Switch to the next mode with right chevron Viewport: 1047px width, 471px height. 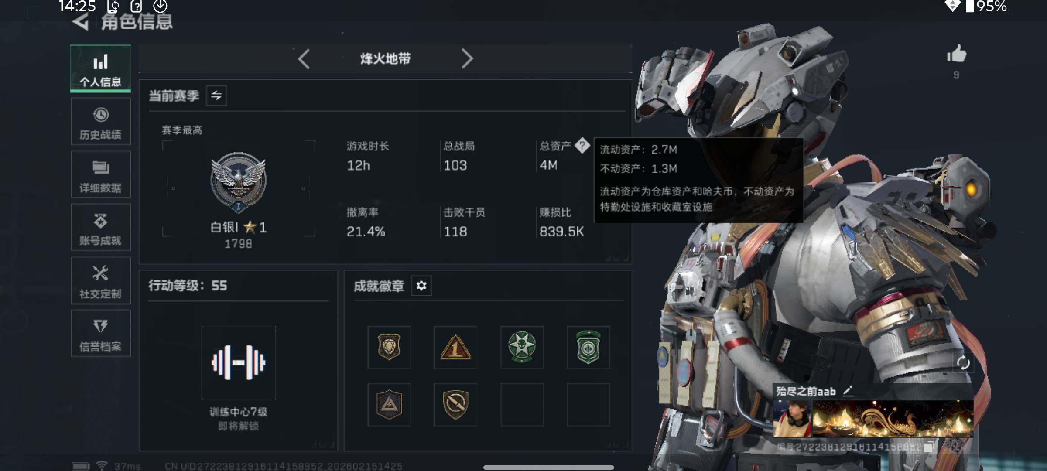467,58
